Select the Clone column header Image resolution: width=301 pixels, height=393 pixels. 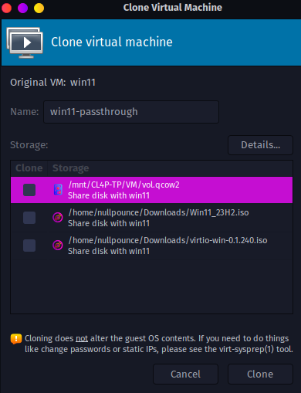click(29, 168)
